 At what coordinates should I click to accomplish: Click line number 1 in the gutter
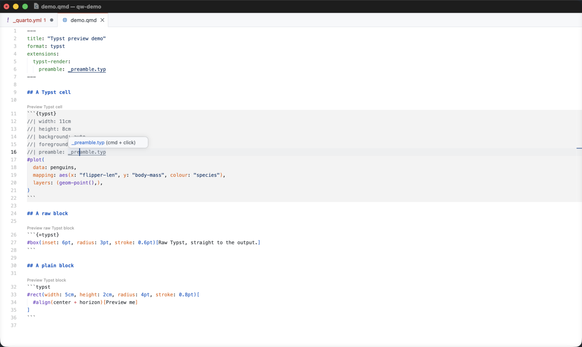point(15,31)
